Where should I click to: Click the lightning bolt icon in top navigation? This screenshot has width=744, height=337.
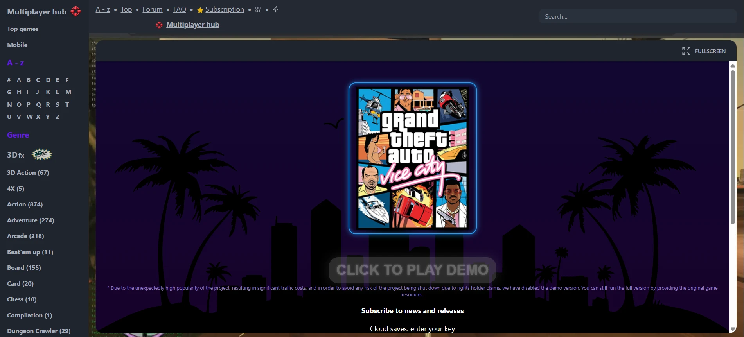coord(276,9)
